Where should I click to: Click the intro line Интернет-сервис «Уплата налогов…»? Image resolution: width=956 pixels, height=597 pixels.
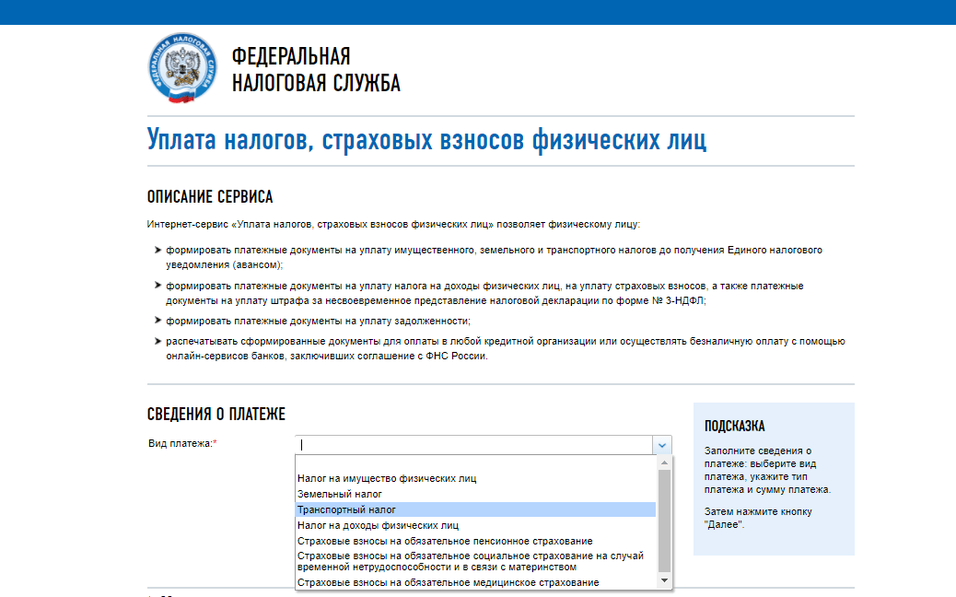tap(393, 225)
